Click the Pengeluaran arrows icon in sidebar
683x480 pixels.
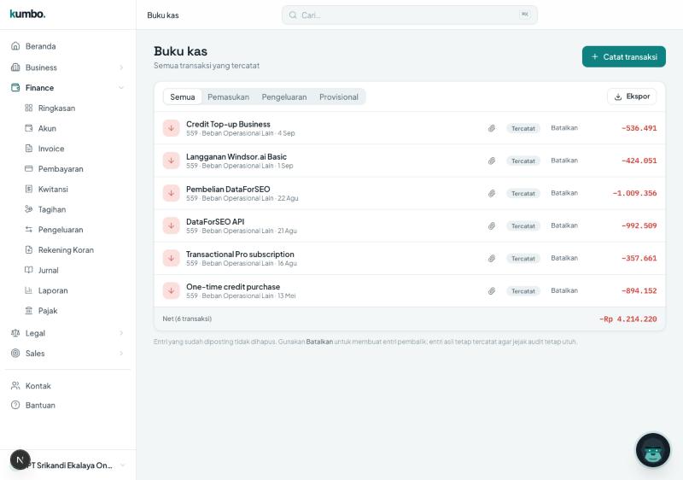pos(29,230)
